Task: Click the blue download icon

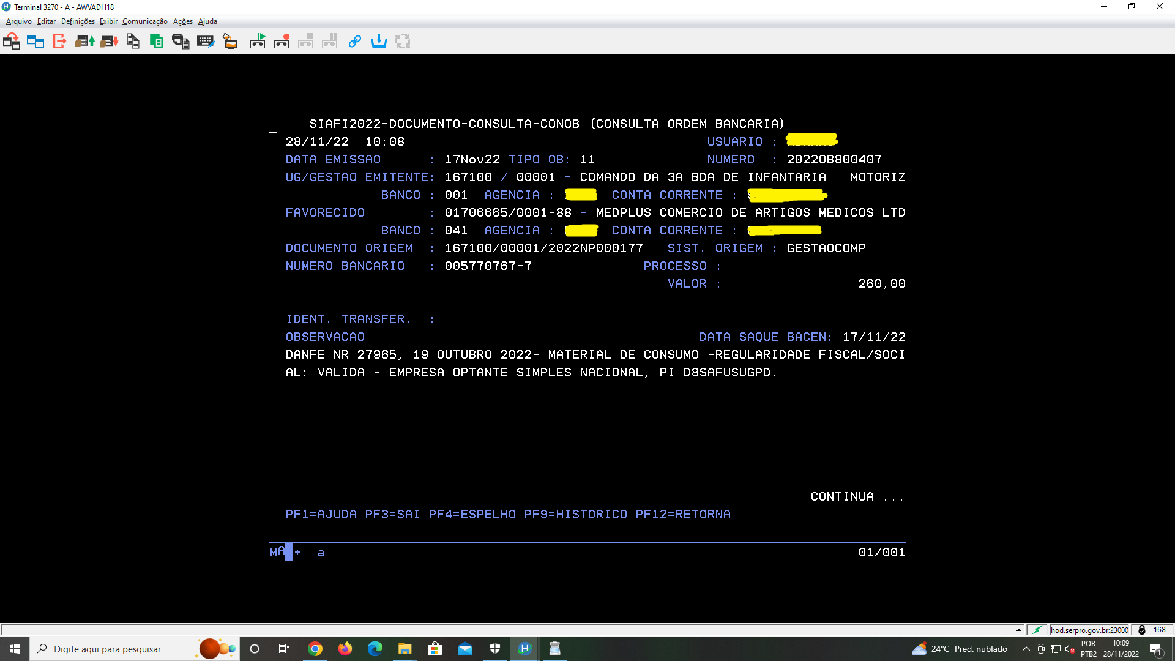Action: click(379, 42)
